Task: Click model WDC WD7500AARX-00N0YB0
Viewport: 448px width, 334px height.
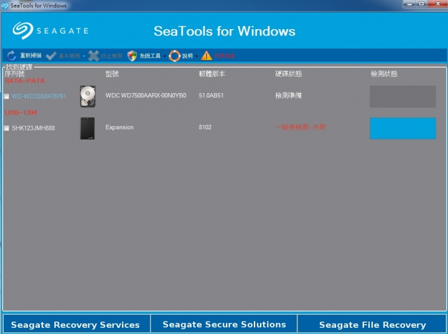Action: tap(146, 96)
